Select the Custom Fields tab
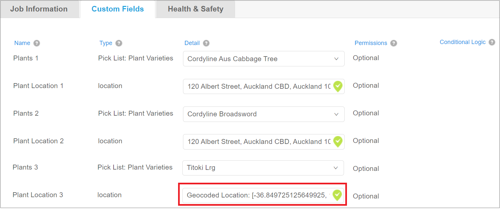The height and width of the screenshot is (209, 500). click(x=118, y=9)
